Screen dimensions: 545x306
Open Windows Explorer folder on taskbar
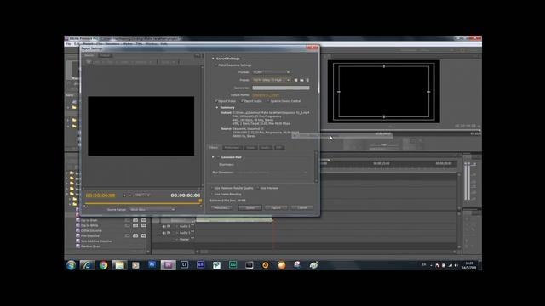click(x=119, y=265)
